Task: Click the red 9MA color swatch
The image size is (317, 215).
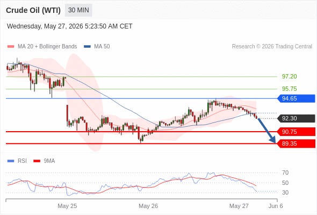Action: point(37,161)
